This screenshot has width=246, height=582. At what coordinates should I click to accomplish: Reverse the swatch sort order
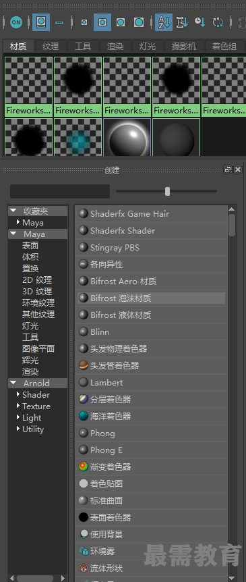click(x=218, y=22)
